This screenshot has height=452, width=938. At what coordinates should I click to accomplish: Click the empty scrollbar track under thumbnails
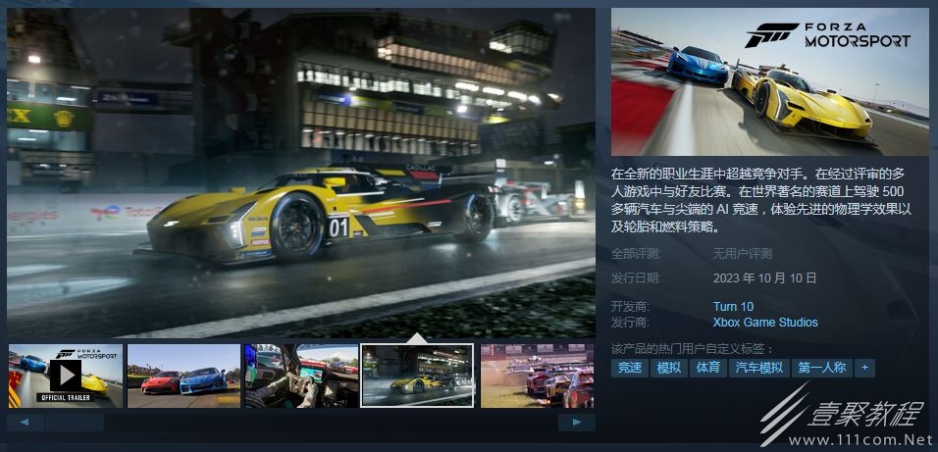tap(324, 423)
